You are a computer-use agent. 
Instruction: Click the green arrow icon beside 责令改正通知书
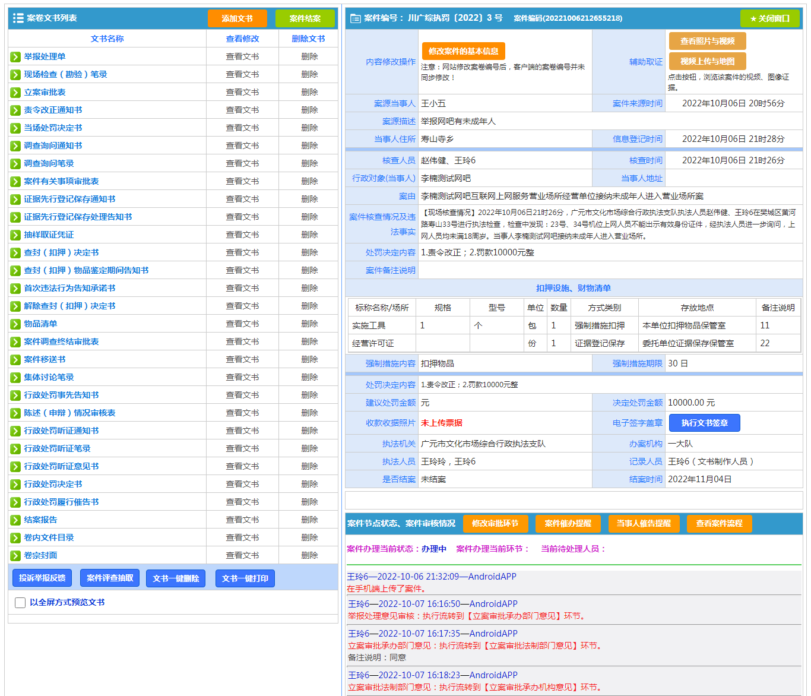click(15, 110)
